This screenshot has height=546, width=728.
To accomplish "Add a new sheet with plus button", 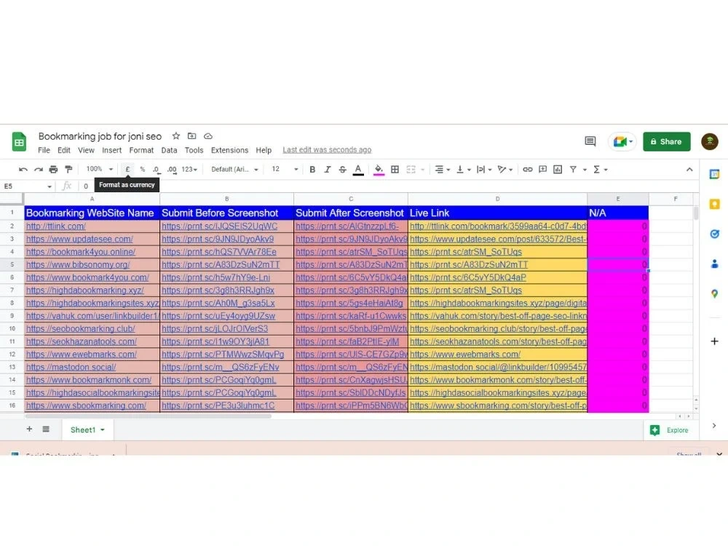I will [29, 429].
